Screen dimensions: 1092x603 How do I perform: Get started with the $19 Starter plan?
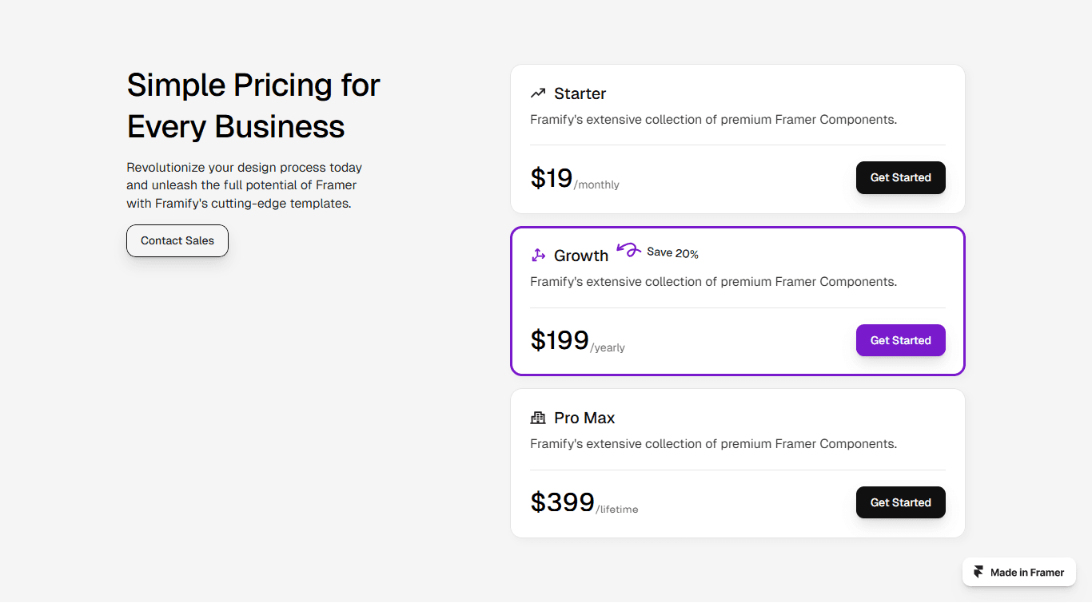click(900, 177)
